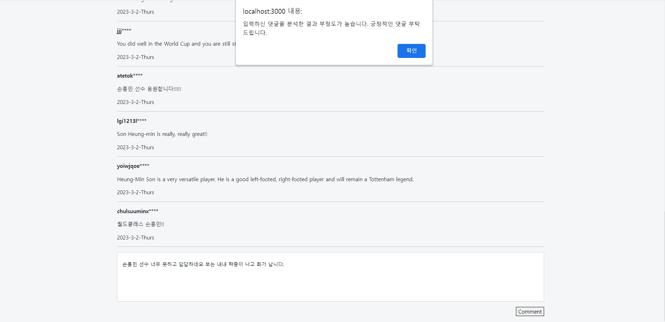The width and height of the screenshot is (665, 322).
Task: Click the date under jjj**** comment
Action: click(136, 57)
